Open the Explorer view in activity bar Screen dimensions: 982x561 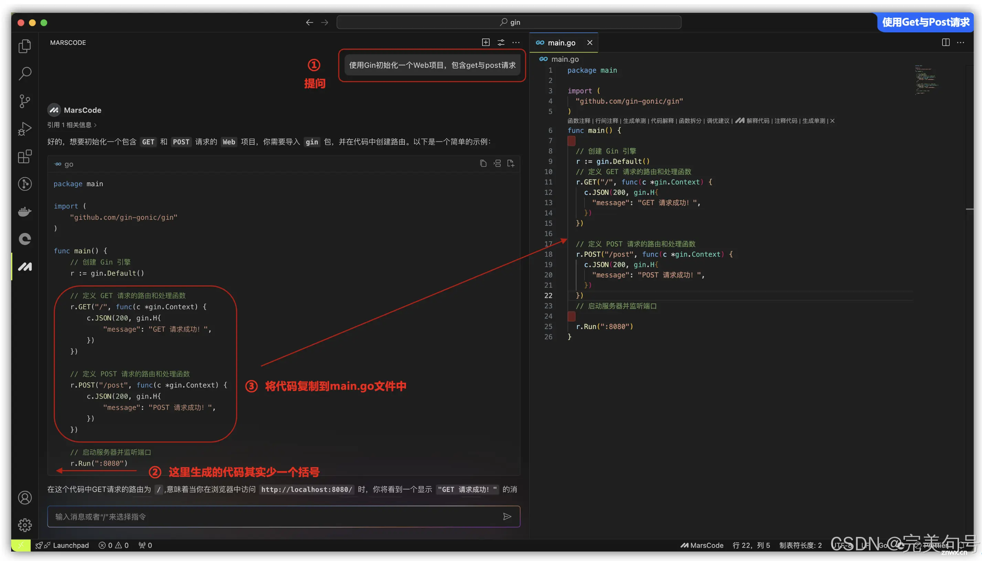[x=25, y=46]
